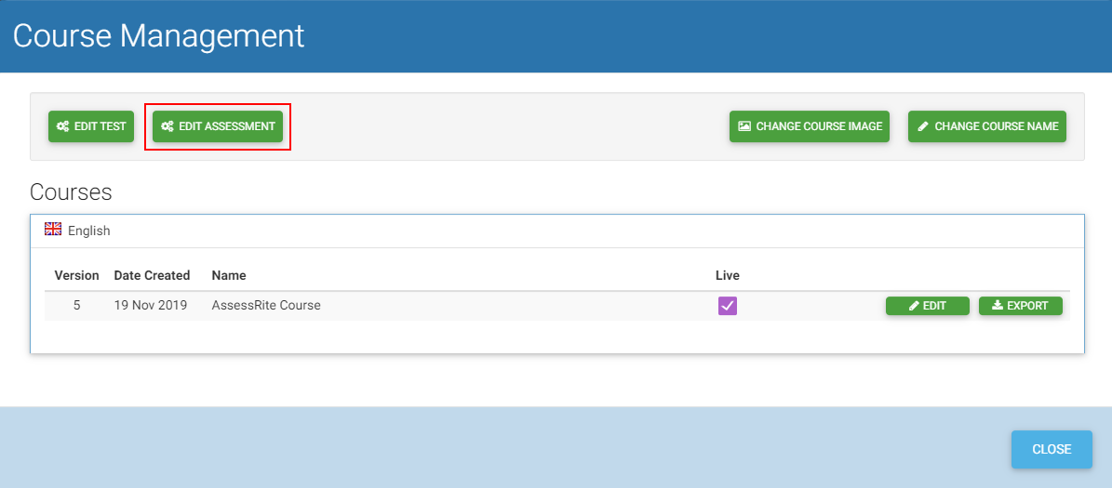The height and width of the screenshot is (488, 1112).
Task: Click the Course Management title
Action: pos(158,35)
